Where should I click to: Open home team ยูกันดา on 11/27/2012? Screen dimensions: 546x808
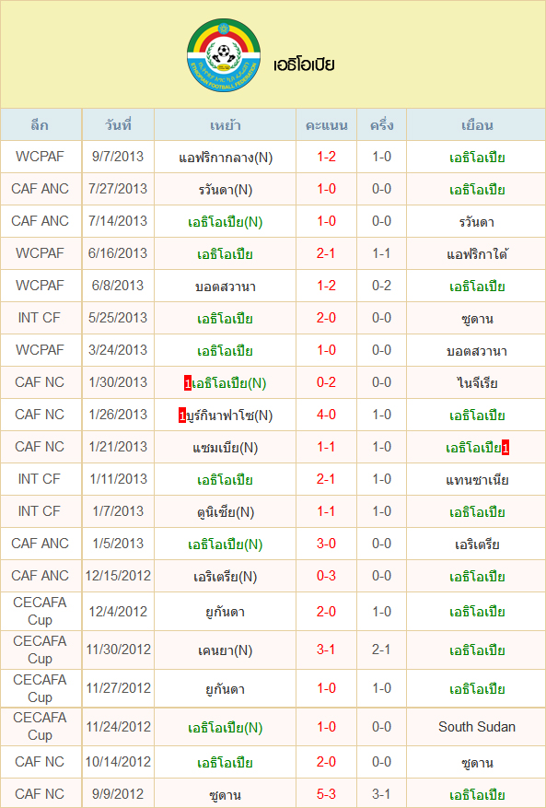226,690
